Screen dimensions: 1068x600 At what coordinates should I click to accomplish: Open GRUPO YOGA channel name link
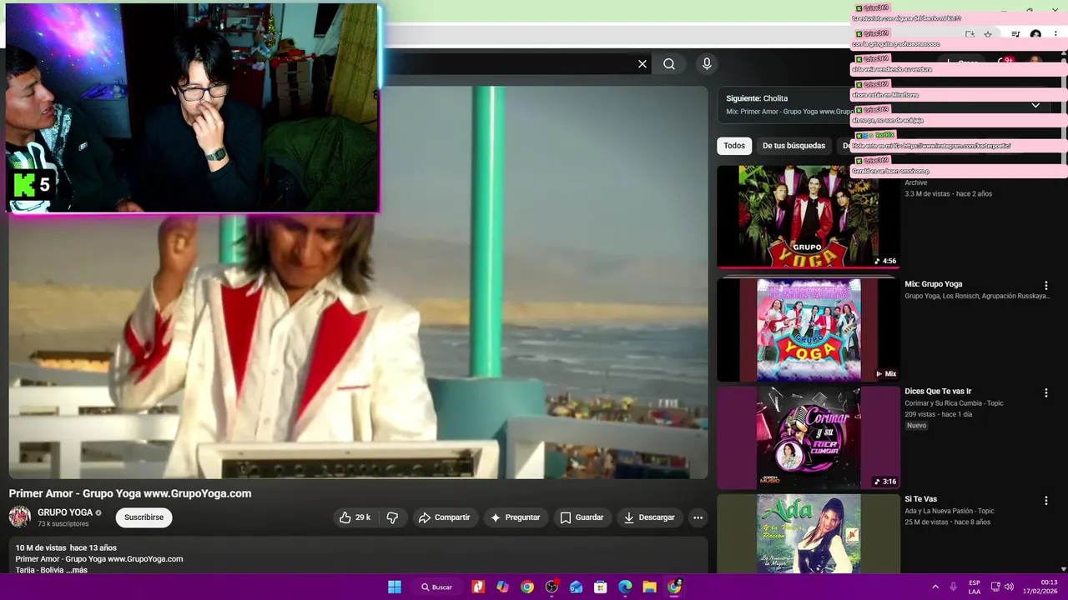(65, 512)
